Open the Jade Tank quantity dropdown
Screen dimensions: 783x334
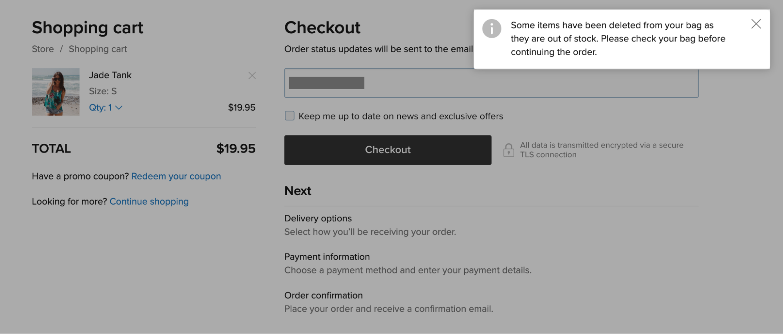pos(105,108)
